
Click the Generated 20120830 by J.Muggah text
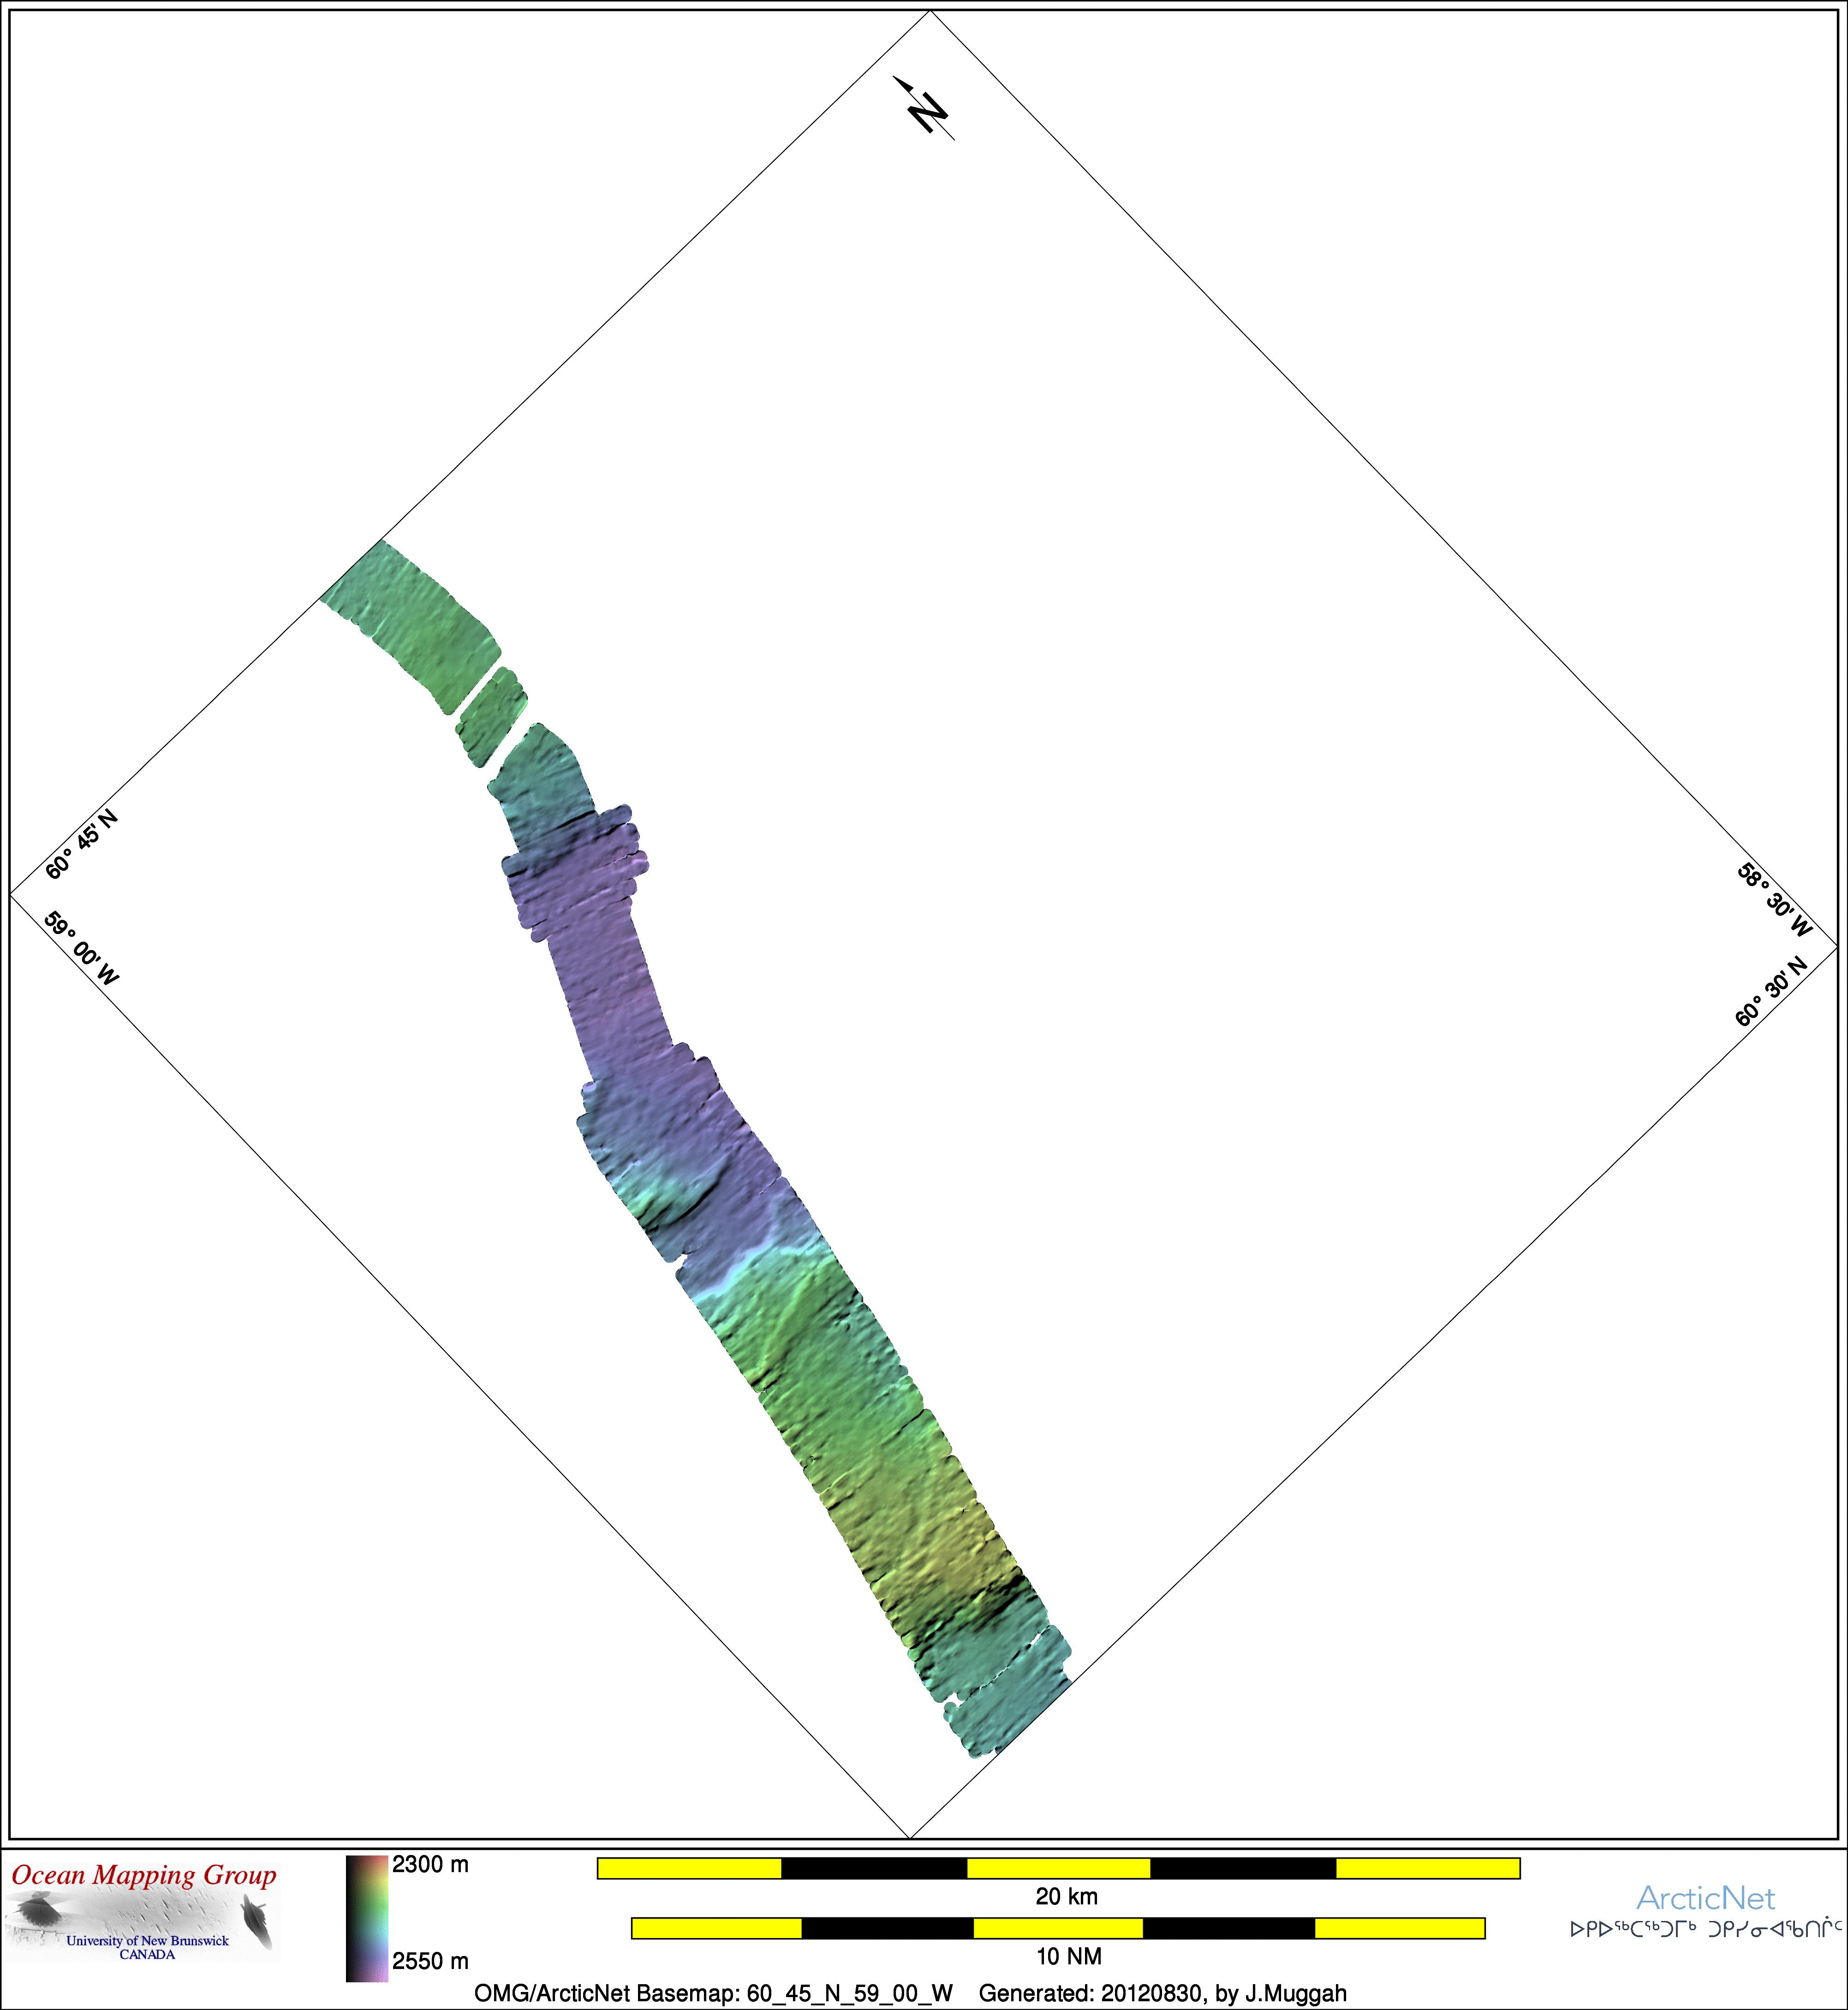click(x=1162, y=1993)
